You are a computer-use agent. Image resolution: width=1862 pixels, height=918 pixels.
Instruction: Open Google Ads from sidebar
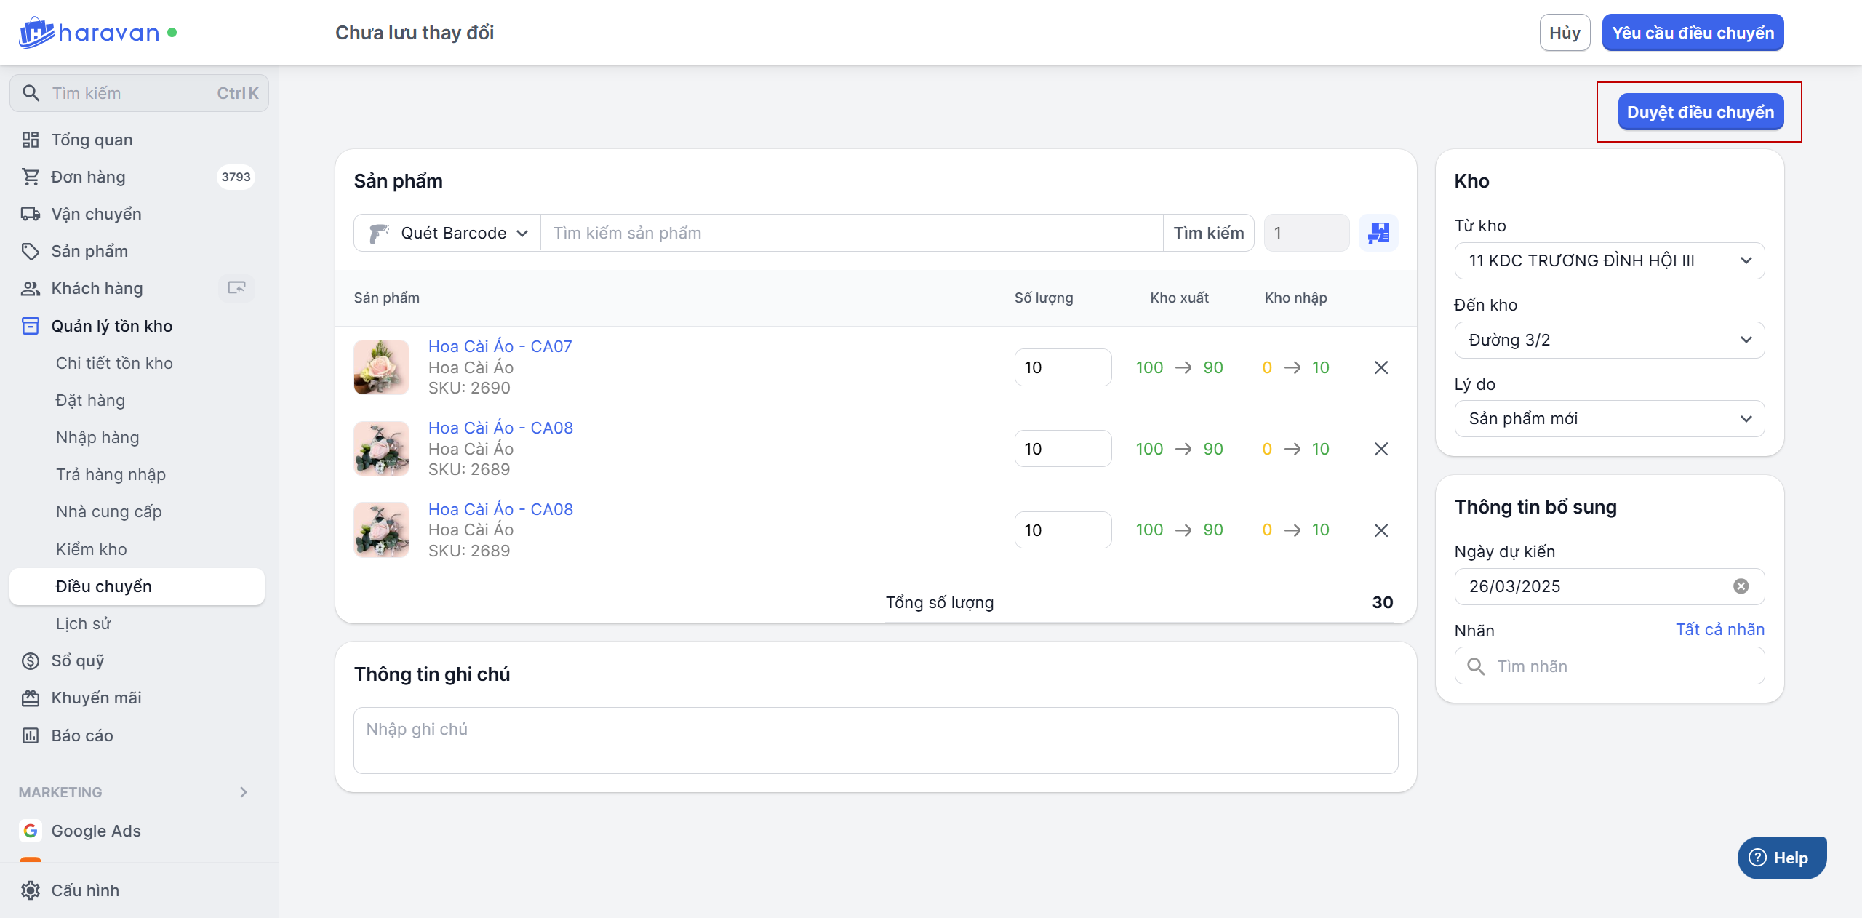click(96, 831)
